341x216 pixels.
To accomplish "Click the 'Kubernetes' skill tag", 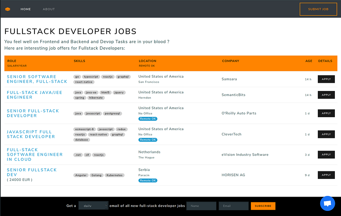I will point(114,175).
